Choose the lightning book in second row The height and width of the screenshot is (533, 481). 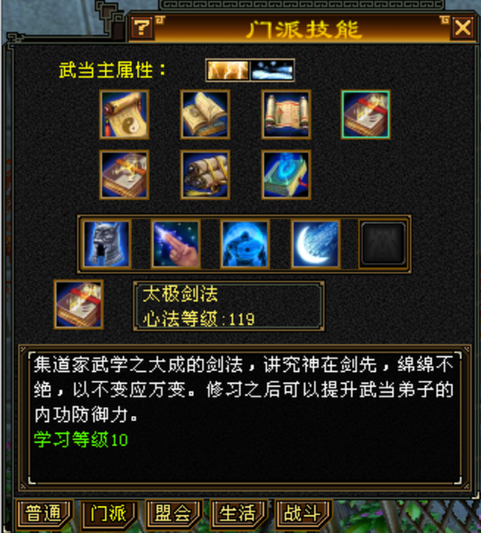[124, 175]
